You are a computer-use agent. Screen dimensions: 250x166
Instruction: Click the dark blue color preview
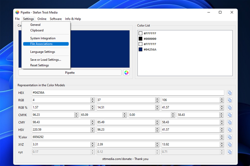coord(100,49)
